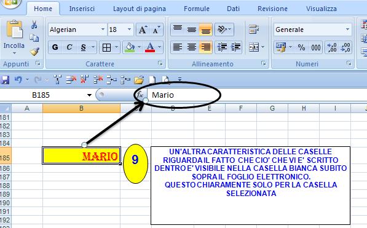Open the Visualizza tab

click(322, 9)
